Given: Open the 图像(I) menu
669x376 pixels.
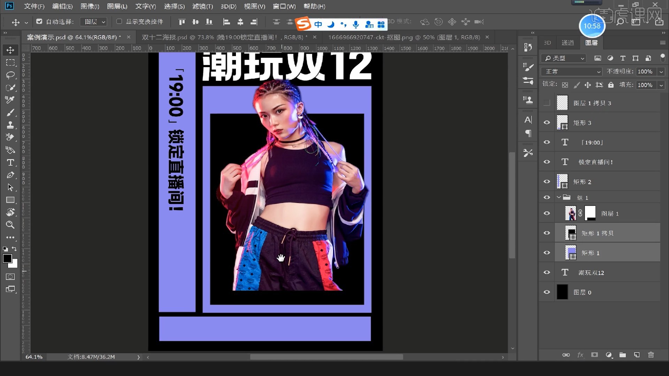Looking at the screenshot, I should [x=90, y=6].
